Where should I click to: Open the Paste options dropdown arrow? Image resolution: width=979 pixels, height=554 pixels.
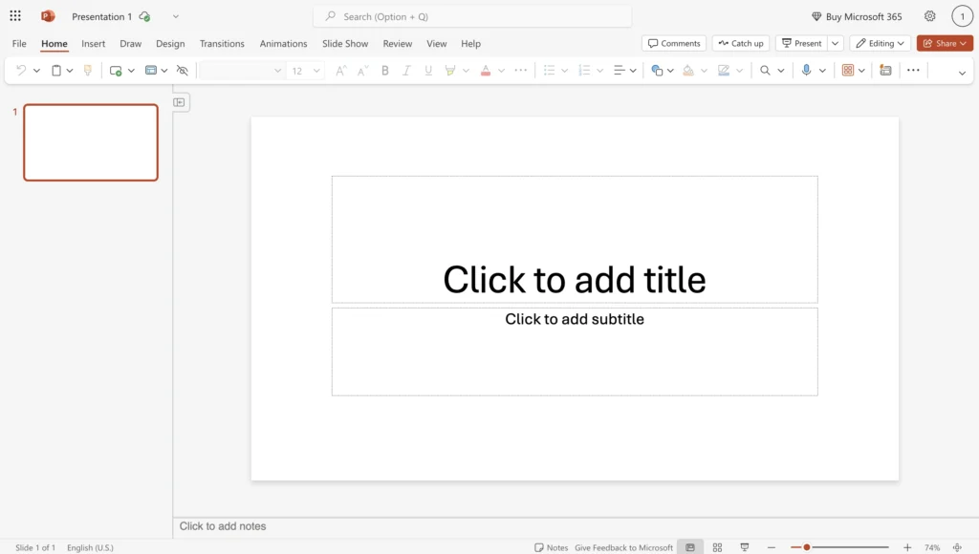click(70, 71)
